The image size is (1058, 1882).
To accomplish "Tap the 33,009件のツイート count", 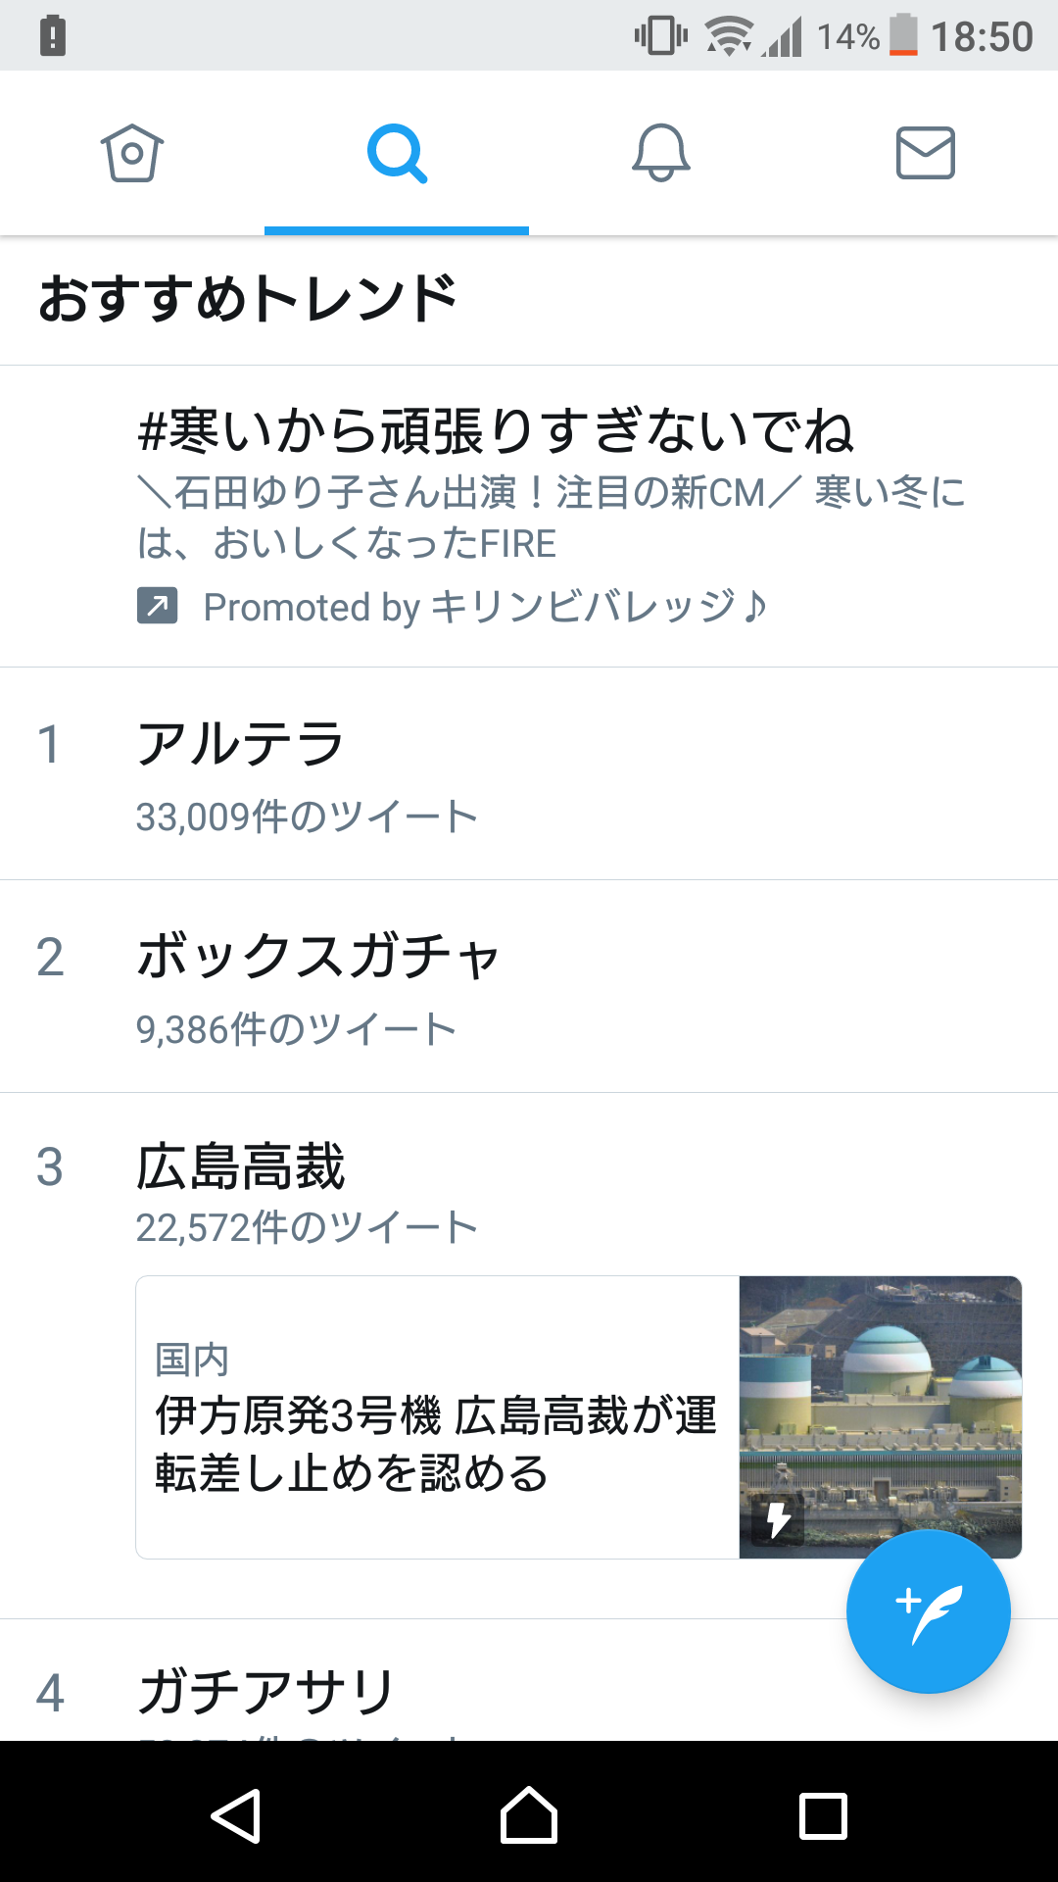I will 307,817.
